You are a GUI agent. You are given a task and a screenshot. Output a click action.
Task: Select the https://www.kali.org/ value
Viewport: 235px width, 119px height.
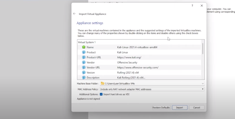[x=129, y=57]
